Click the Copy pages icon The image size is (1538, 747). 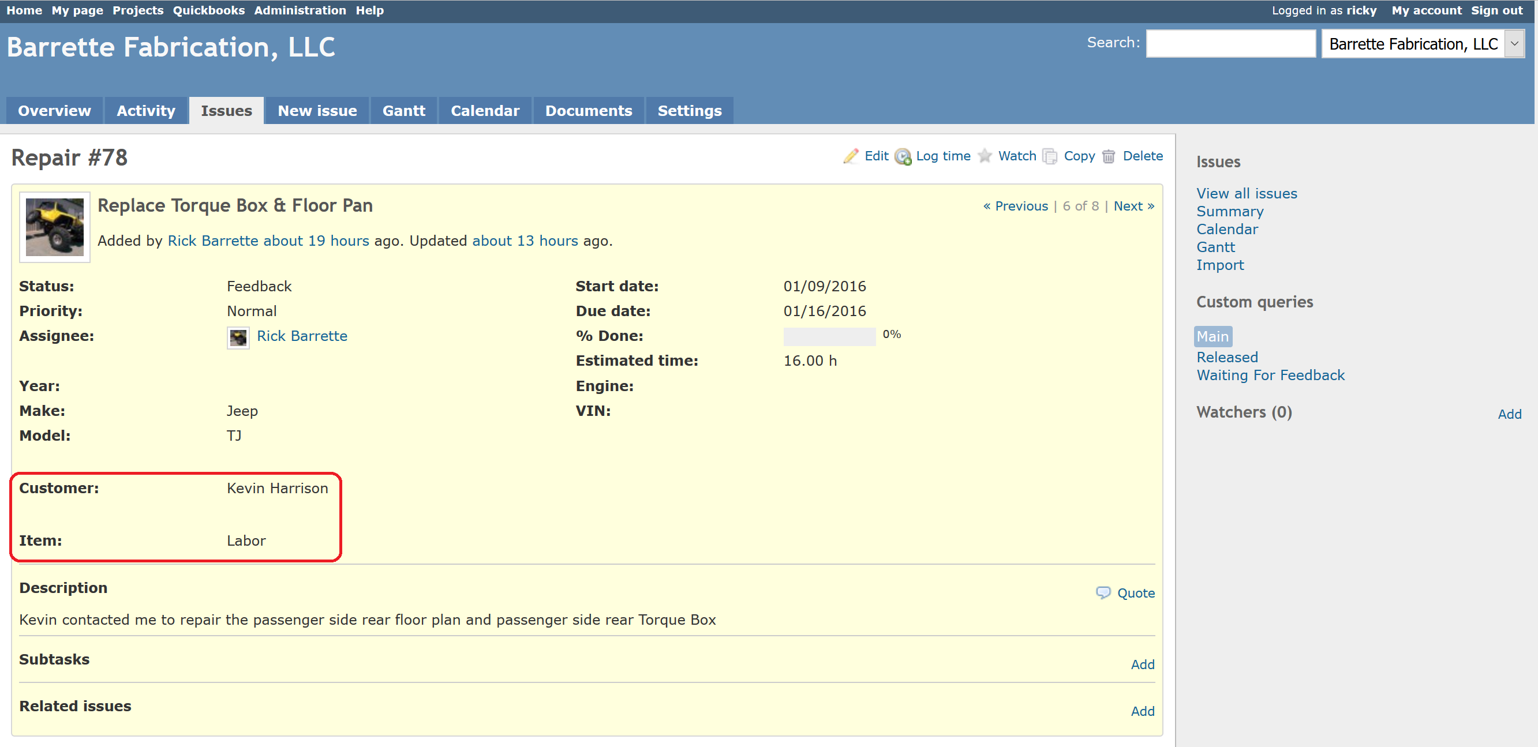coord(1050,156)
